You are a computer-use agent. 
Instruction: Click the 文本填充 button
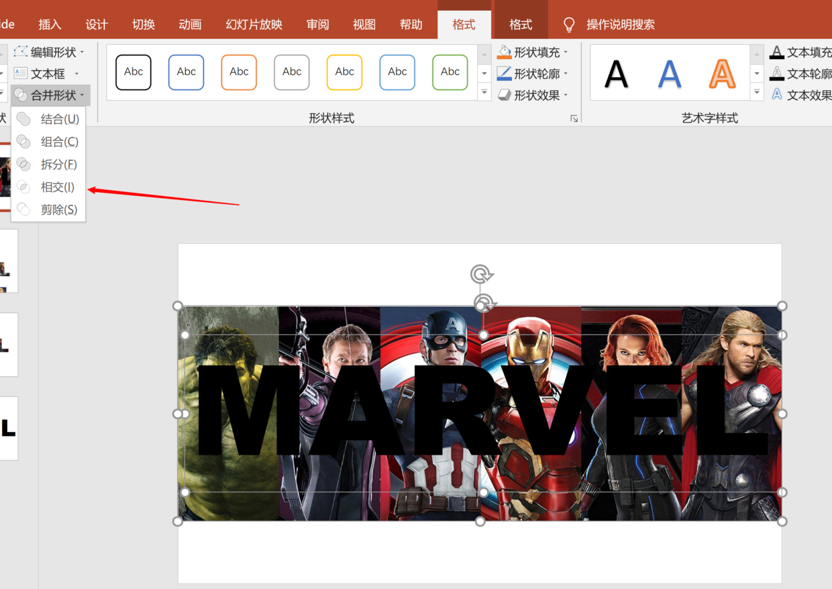pos(800,52)
